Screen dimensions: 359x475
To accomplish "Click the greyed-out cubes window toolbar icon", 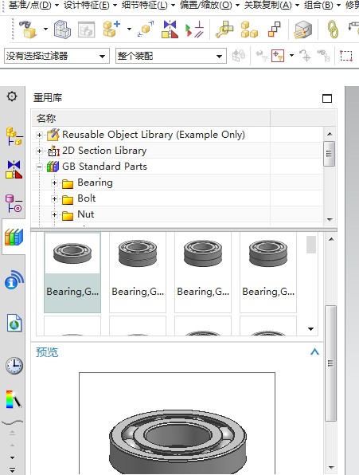I will [x=87, y=29].
